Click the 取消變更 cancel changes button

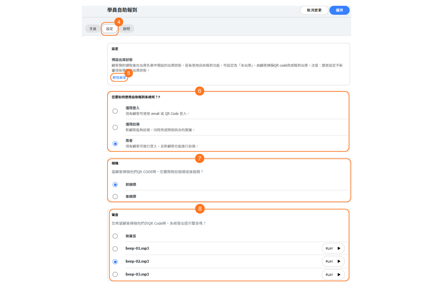pyautogui.click(x=314, y=10)
